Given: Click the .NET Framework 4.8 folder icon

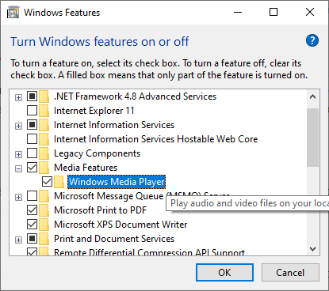Looking at the screenshot, I should pos(44,96).
